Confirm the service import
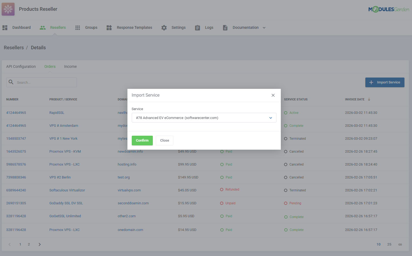This screenshot has width=412, height=256. tap(142, 140)
